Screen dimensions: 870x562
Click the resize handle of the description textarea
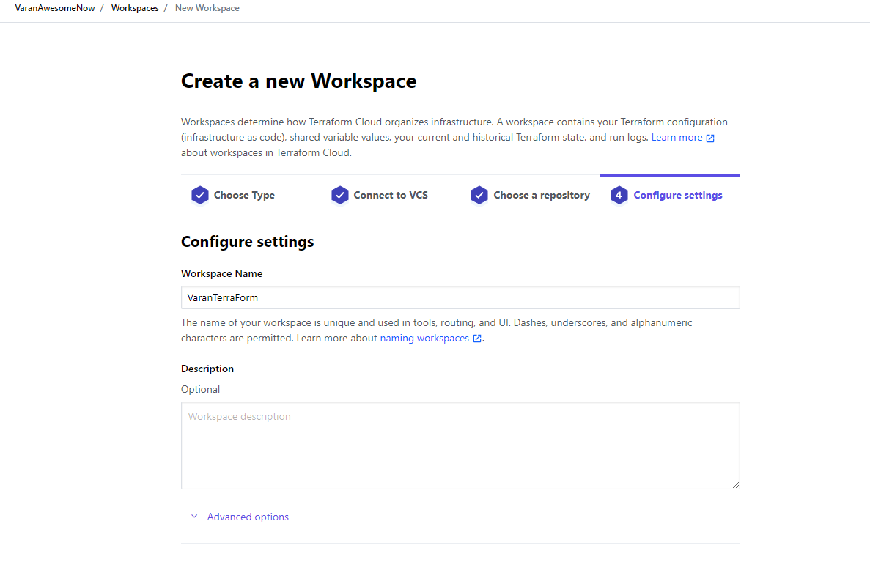click(x=735, y=484)
